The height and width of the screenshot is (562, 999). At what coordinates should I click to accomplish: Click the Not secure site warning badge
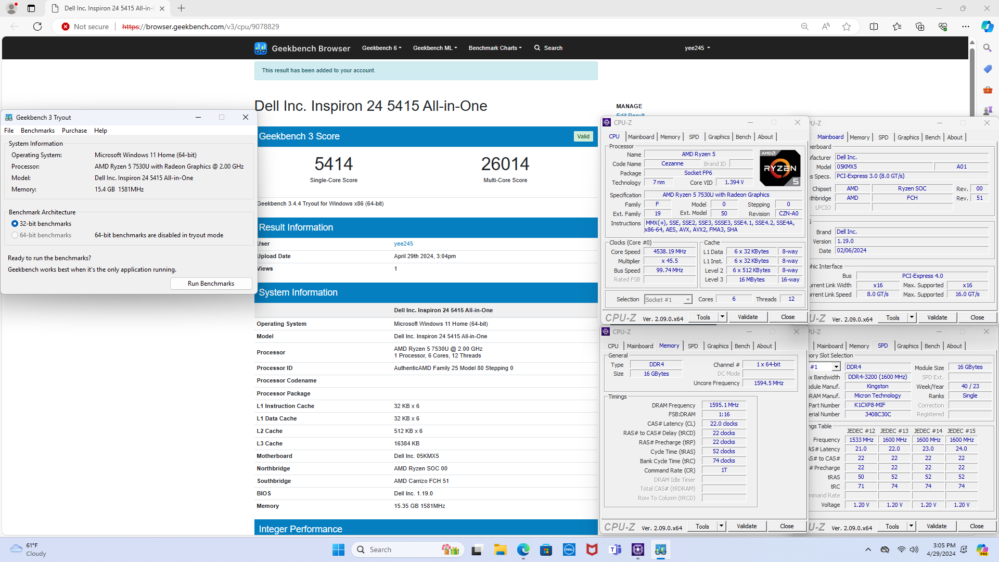[85, 27]
